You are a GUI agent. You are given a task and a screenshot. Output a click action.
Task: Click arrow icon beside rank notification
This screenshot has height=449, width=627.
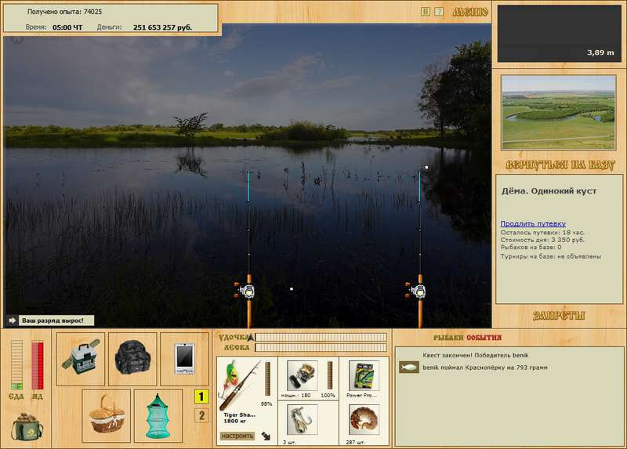pos(13,320)
